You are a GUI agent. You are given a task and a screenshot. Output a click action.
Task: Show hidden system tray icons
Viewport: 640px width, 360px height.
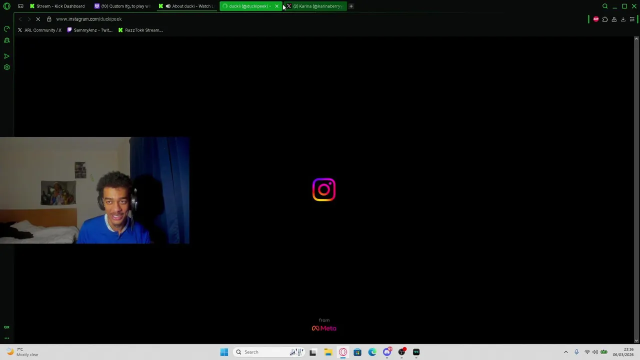coord(566,352)
